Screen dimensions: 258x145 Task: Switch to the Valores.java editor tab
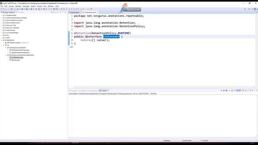click(x=75, y=12)
